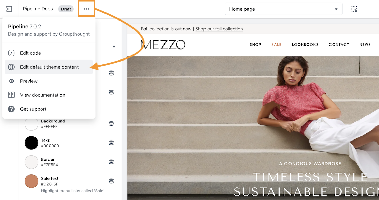The height and width of the screenshot is (200, 379).
Task: Open the three-dots theme actions menu
Action: click(86, 9)
